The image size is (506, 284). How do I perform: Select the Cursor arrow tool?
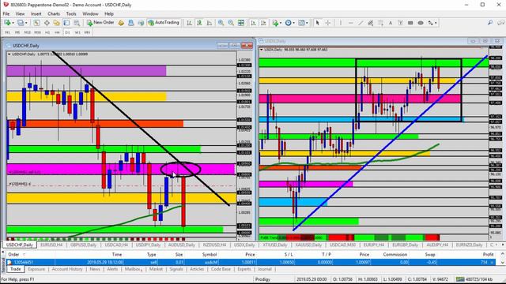(318, 23)
